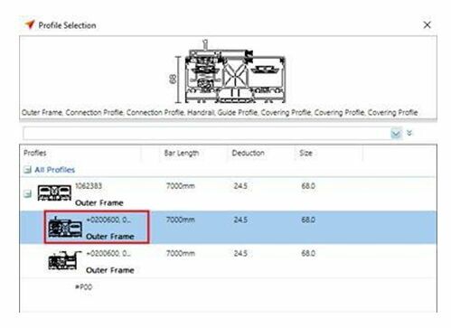The width and height of the screenshot is (451, 328).
Task: Click the last Outer Frame profile thumbnail
Action: (64, 260)
